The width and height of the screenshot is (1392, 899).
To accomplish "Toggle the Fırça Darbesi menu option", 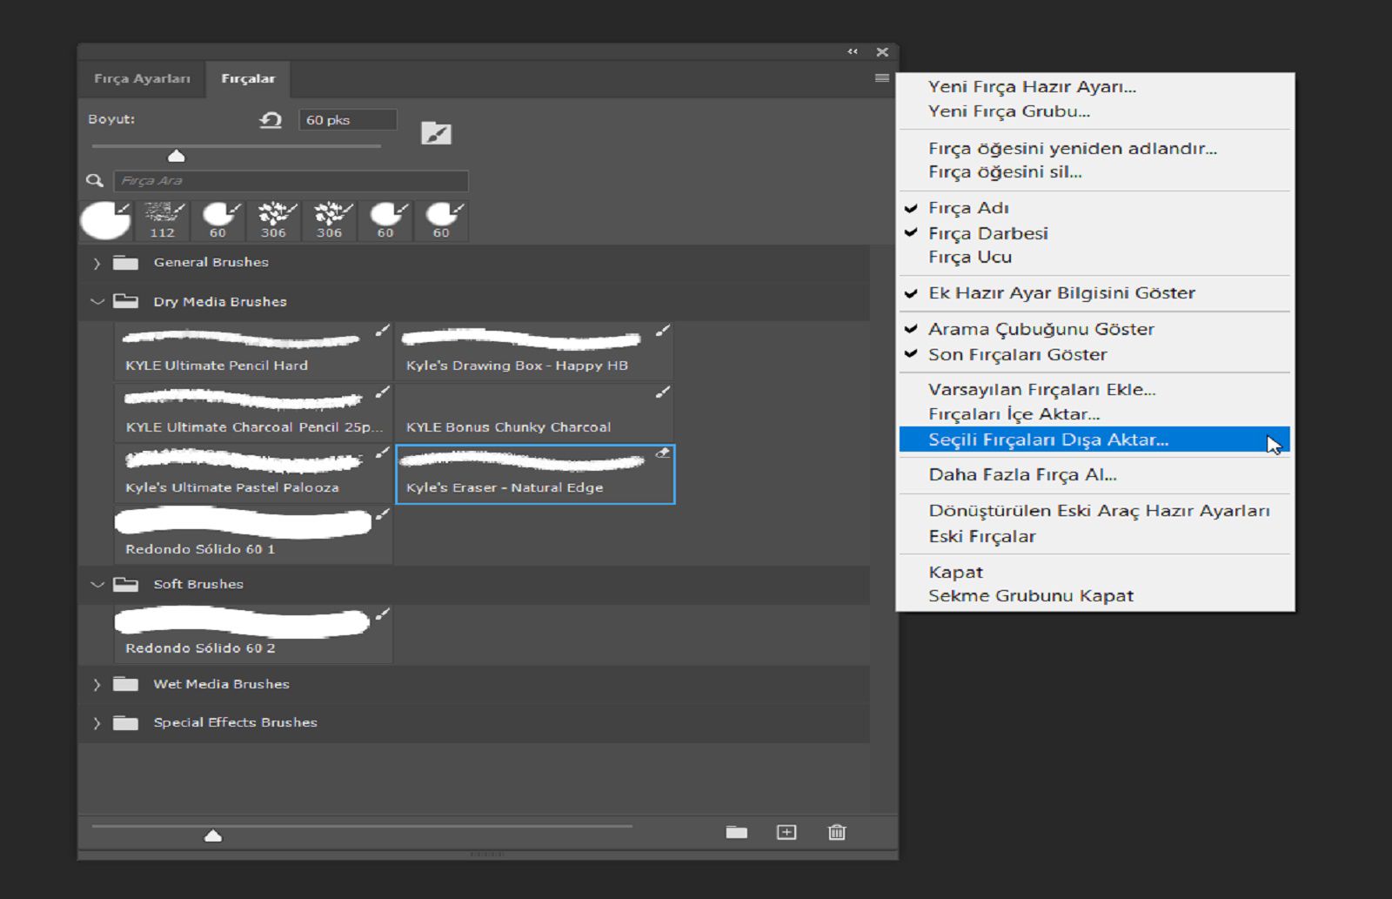I will coord(1094,233).
